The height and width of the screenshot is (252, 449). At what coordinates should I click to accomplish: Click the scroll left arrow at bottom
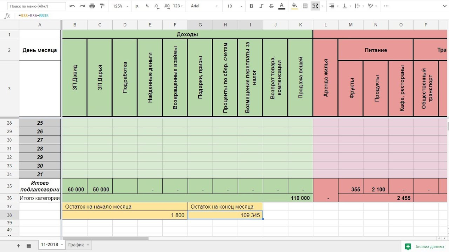point(439,238)
